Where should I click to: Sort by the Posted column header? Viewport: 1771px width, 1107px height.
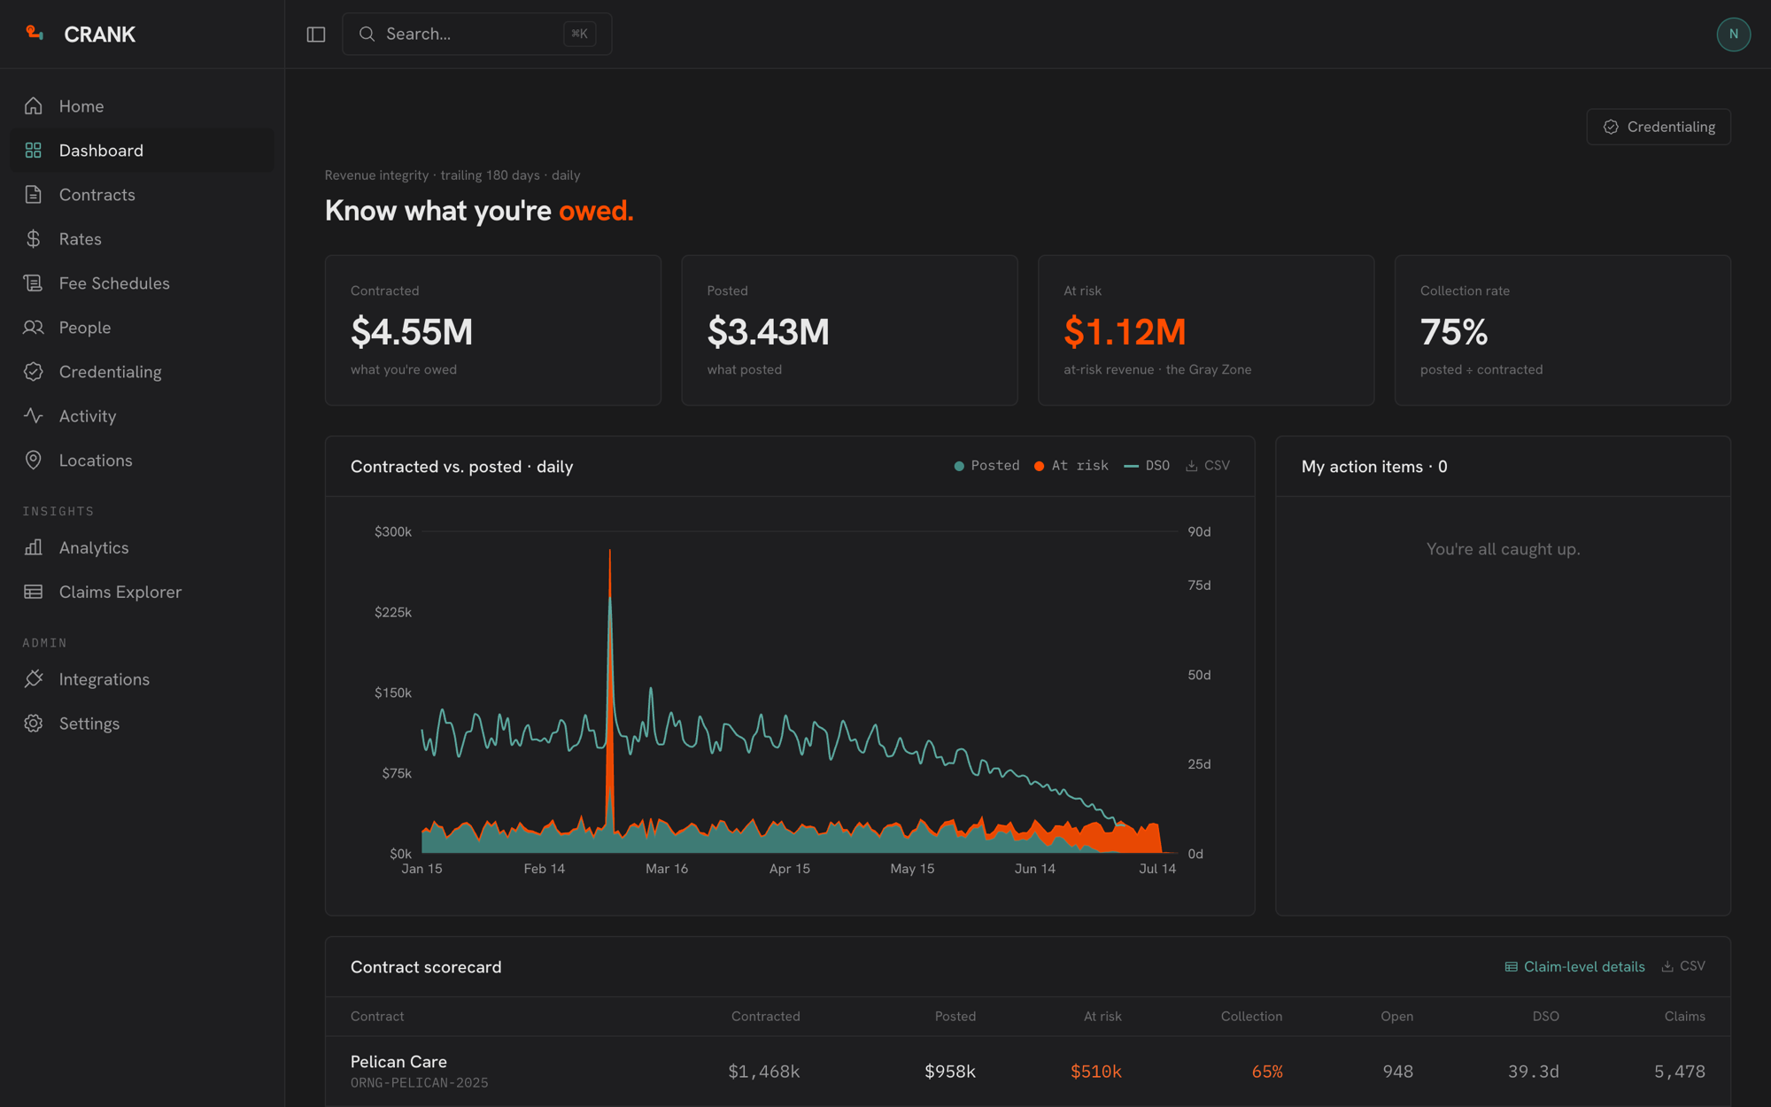point(955,1017)
